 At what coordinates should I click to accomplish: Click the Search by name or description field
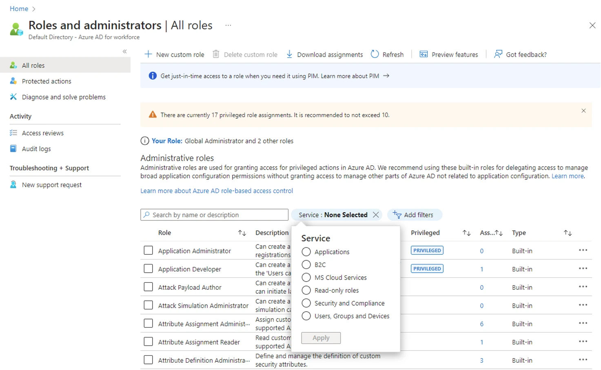click(x=214, y=215)
